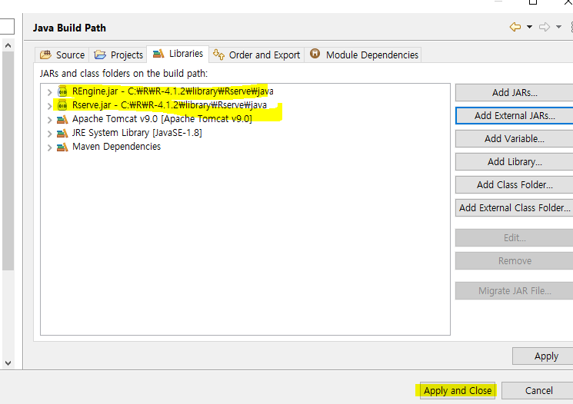This screenshot has height=404, width=573.
Task: Open the Order and Export tab
Action: [x=257, y=55]
